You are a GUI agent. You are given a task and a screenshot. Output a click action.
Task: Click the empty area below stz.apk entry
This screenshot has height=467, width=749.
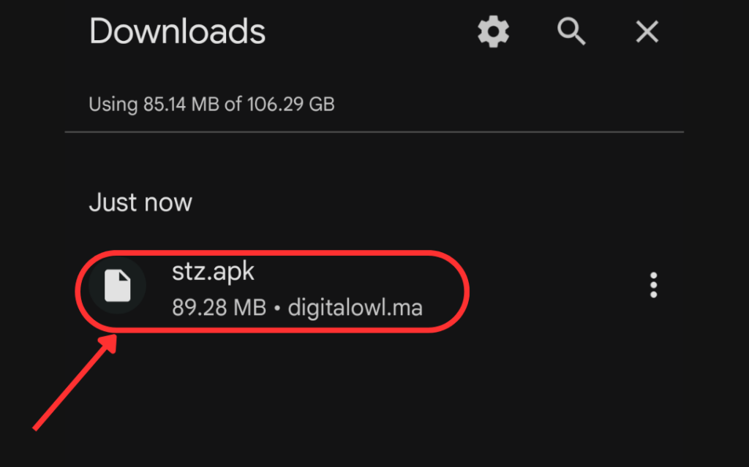374,401
